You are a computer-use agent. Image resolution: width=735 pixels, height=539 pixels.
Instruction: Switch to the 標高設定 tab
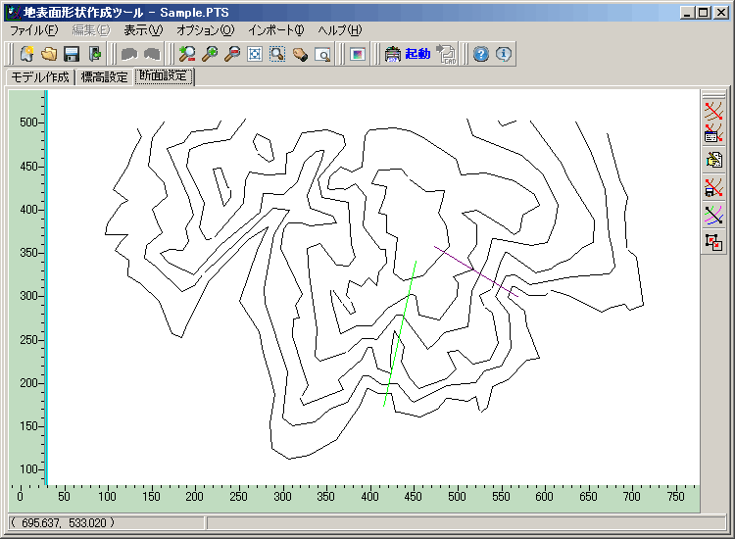(x=104, y=77)
